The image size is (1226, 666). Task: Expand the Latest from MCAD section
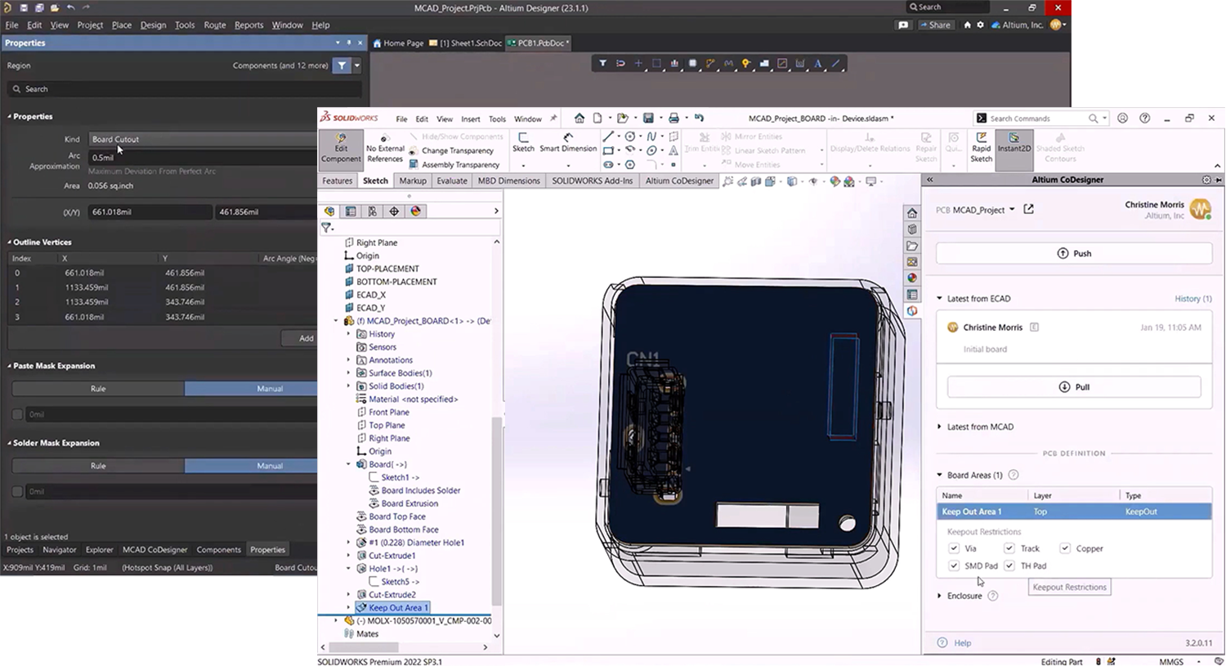pyautogui.click(x=979, y=427)
